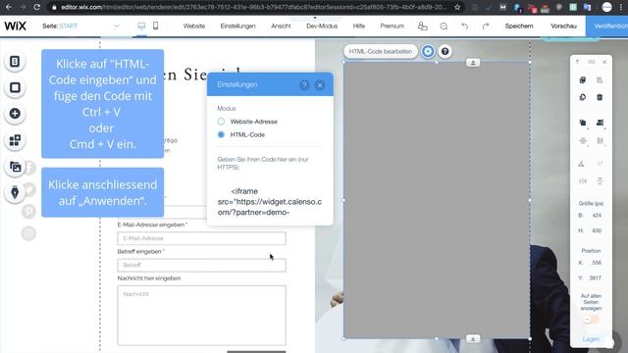Open the Dev-Modus menu
Screen dimensions: 628x353
pyautogui.click(x=322, y=26)
